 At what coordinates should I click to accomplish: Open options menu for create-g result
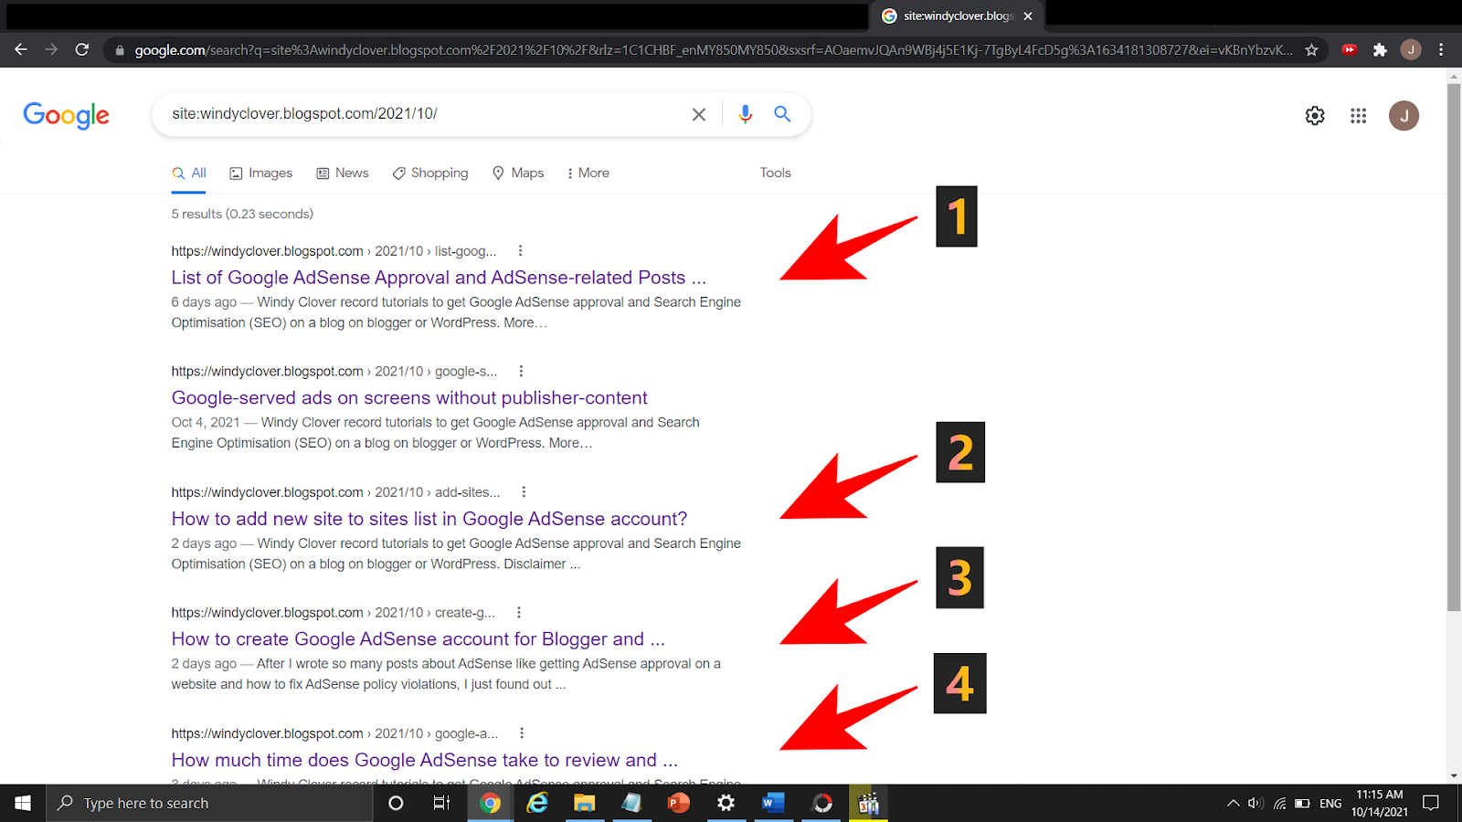518,612
